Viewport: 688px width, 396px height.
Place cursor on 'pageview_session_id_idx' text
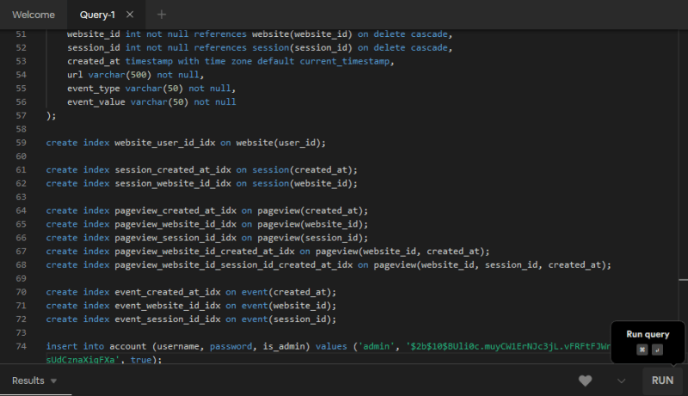point(175,237)
